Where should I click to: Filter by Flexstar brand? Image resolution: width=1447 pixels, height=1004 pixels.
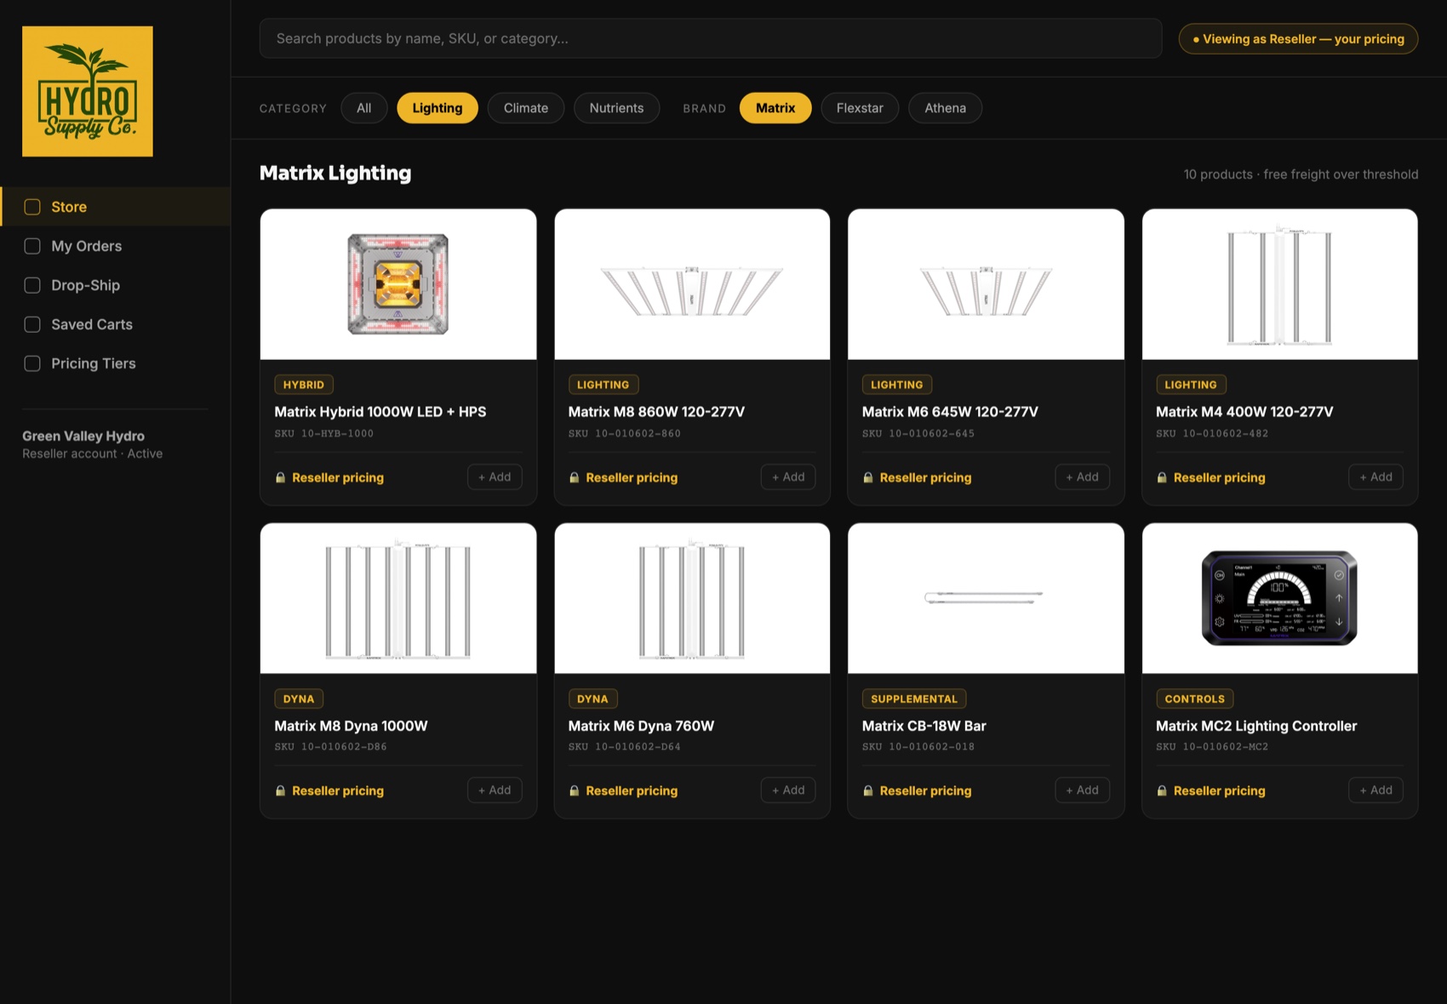(860, 108)
